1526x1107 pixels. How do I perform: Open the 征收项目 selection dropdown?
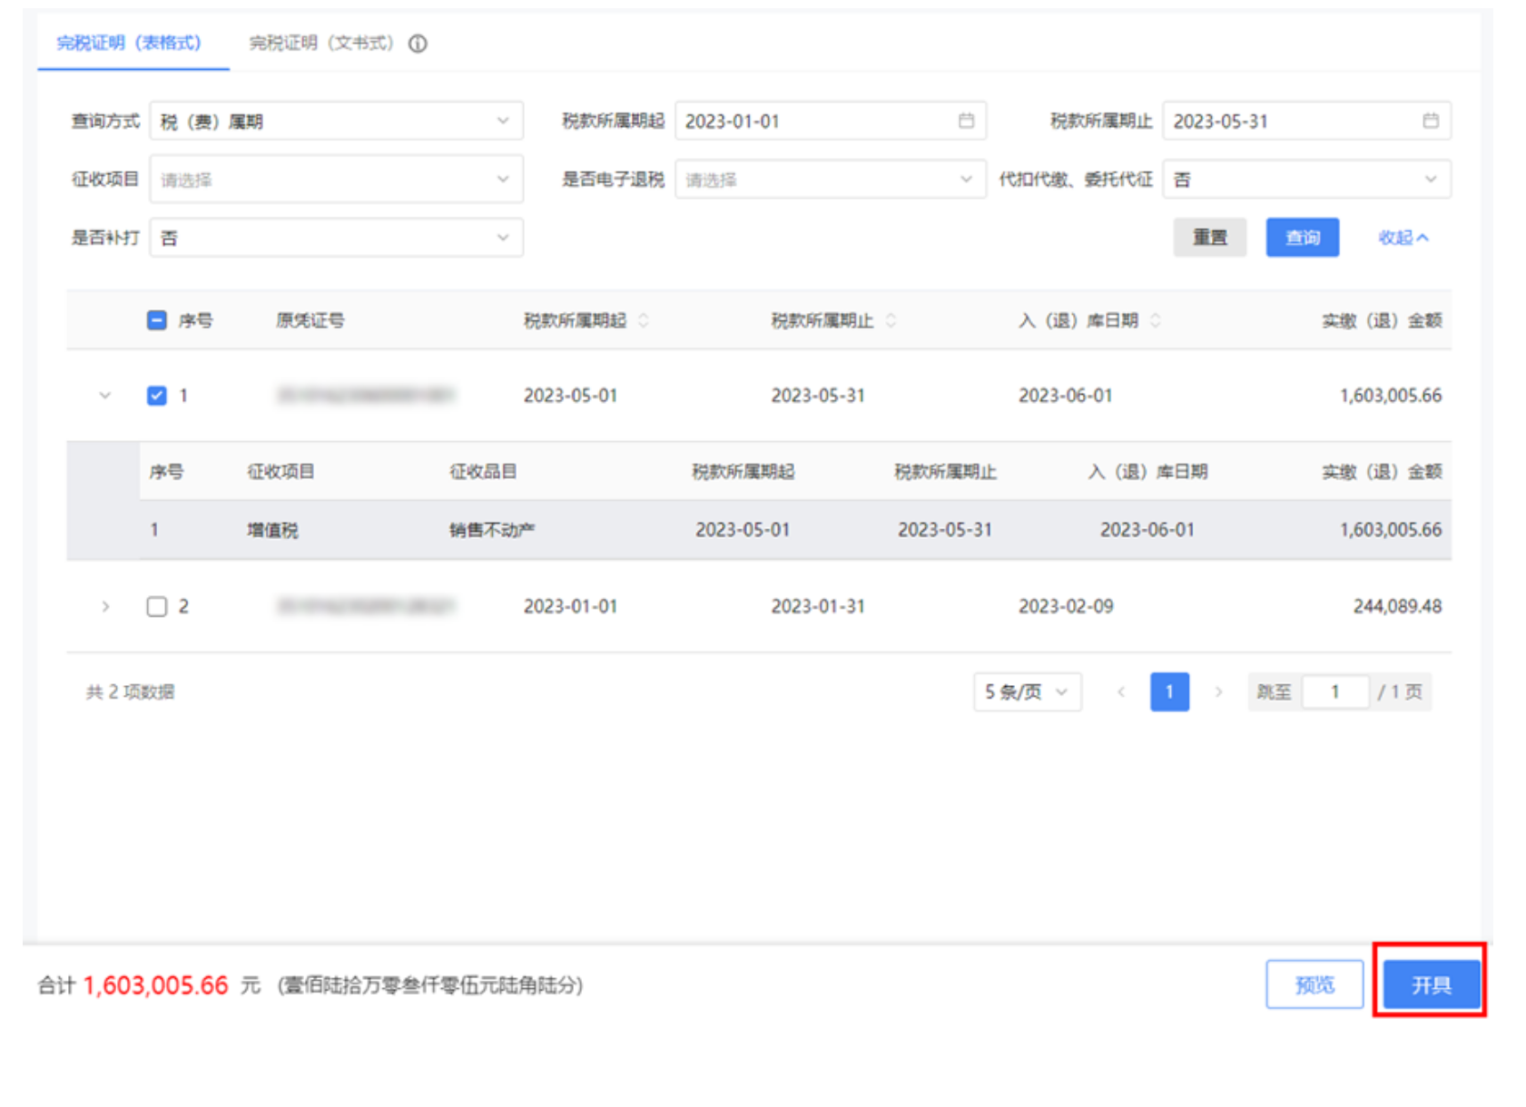(336, 179)
